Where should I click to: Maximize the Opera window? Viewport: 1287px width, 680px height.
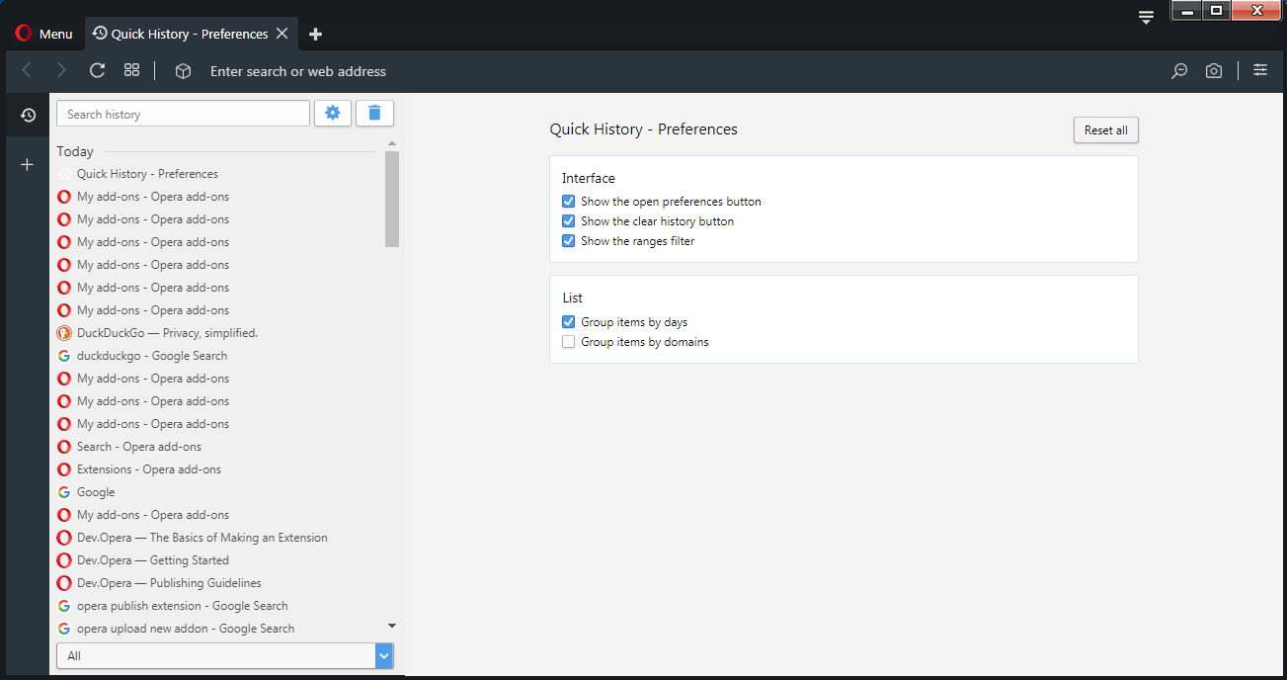pos(1217,11)
